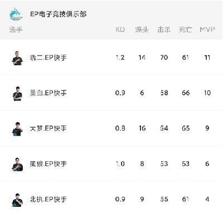Select player avatar for 孤狼.EP快手
223x213 pixels.
(17, 164)
